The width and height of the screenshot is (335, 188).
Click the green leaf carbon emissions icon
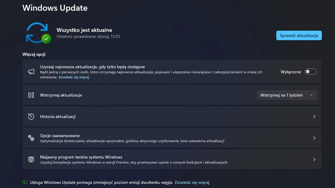(x=25, y=183)
